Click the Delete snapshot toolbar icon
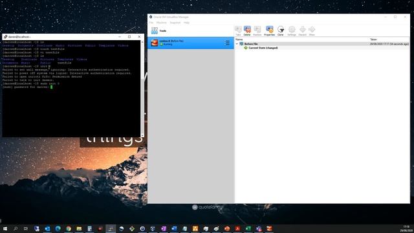This screenshot has height=233, width=414. (247, 31)
